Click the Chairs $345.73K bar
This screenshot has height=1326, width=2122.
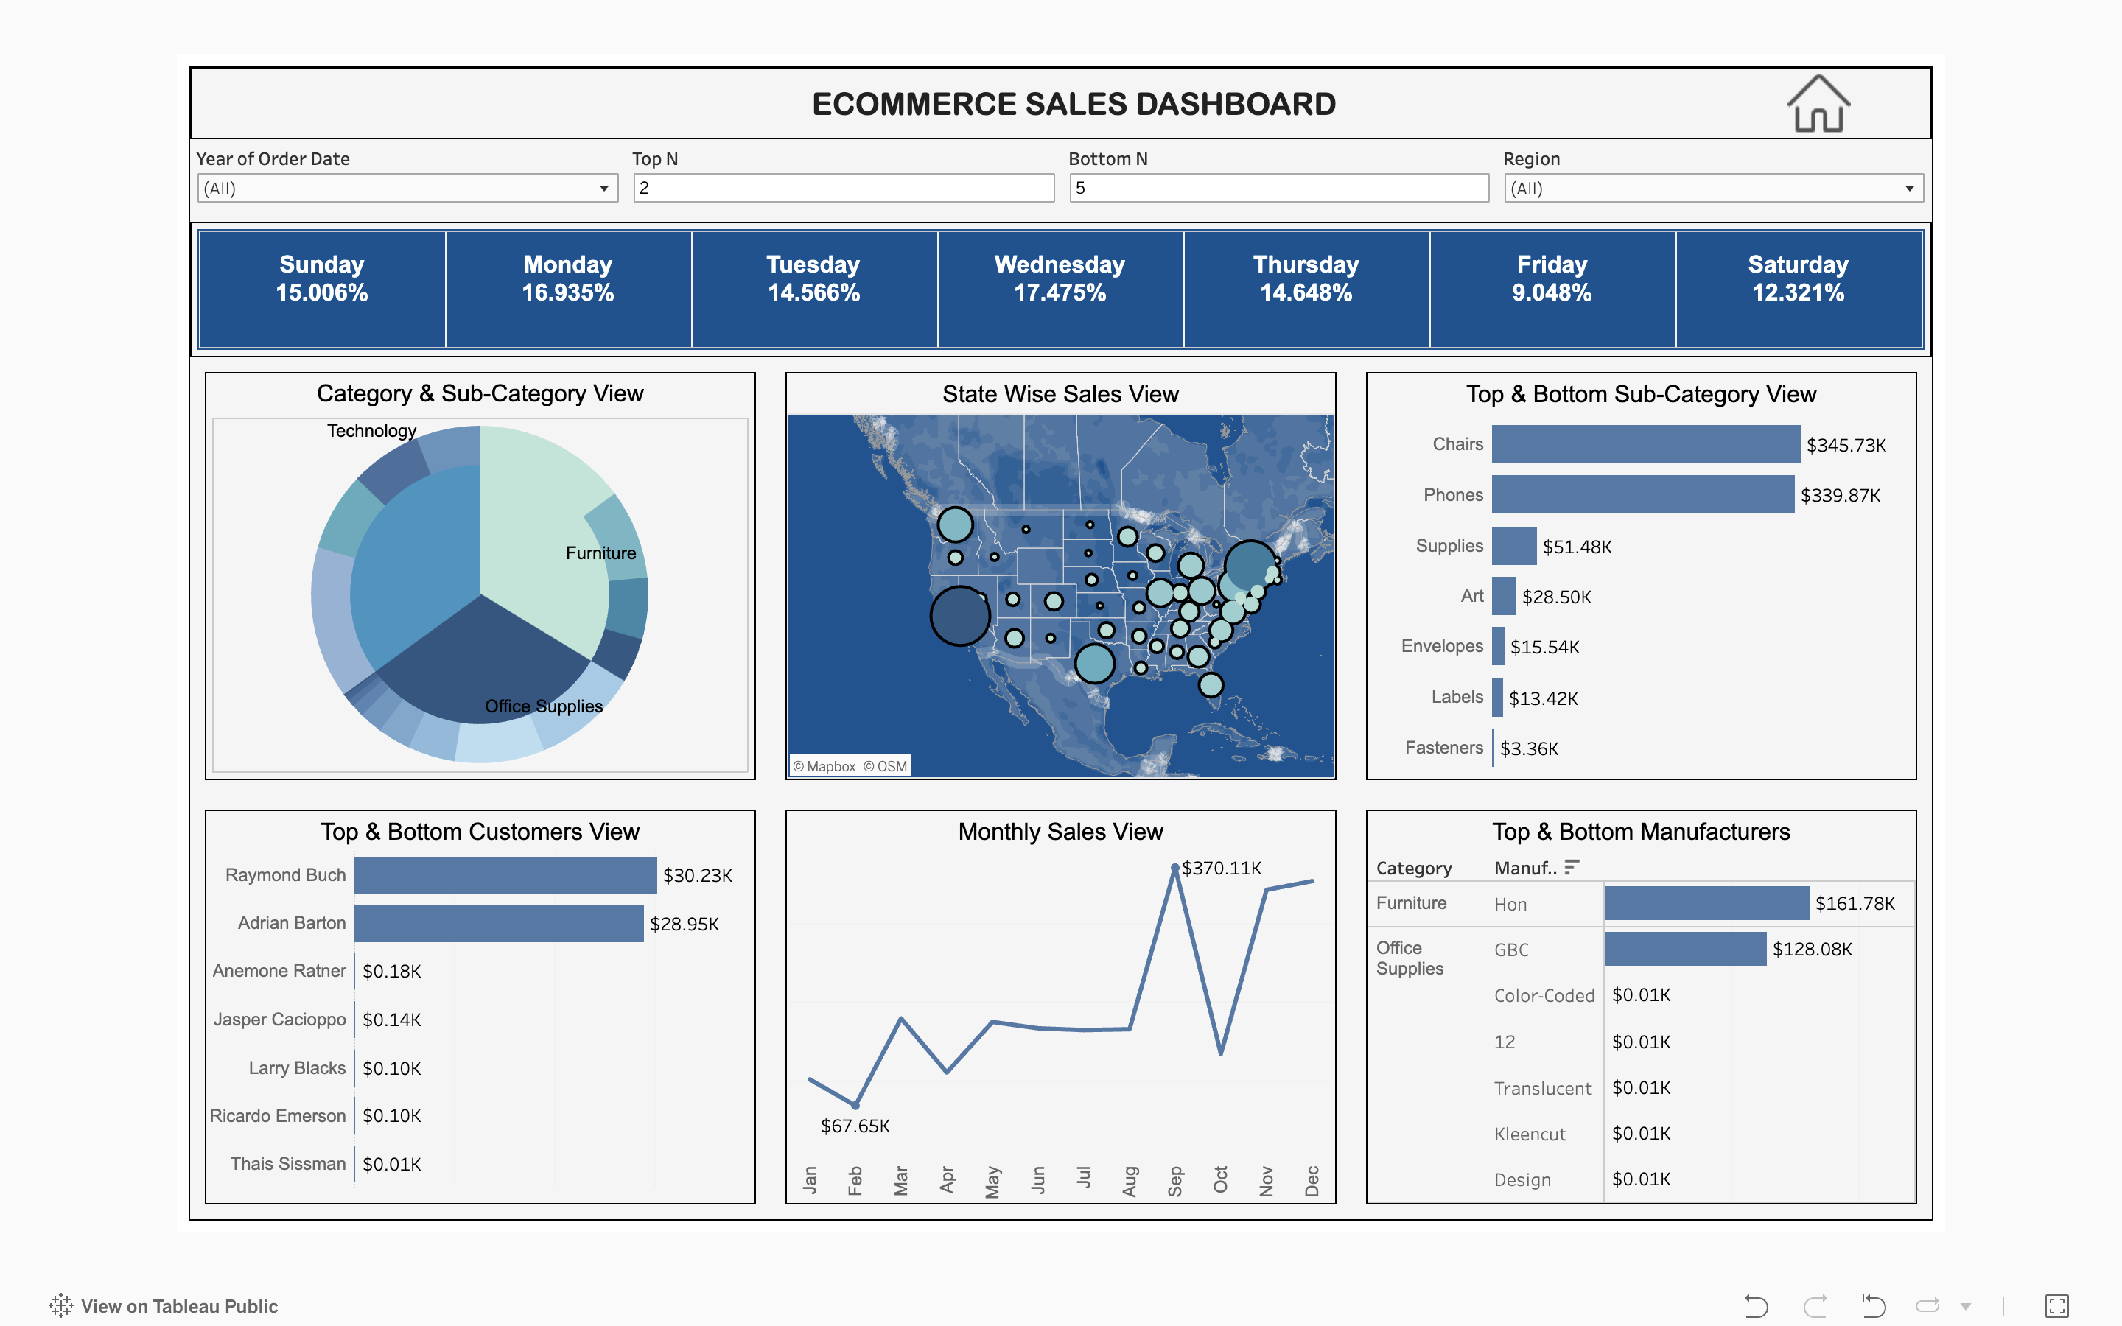click(x=1645, y=445)
